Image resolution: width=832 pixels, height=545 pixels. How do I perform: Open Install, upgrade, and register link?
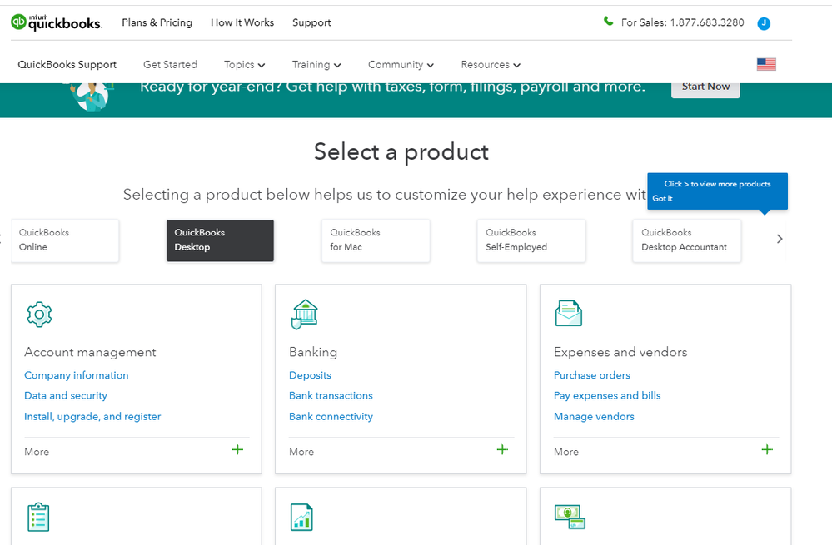pos(92,417)
